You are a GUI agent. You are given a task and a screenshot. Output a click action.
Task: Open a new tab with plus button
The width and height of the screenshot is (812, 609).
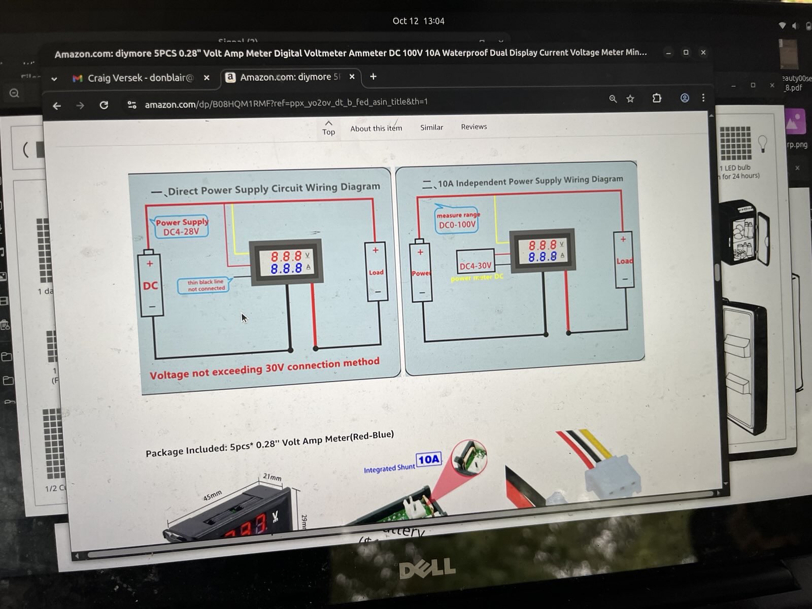374,77
